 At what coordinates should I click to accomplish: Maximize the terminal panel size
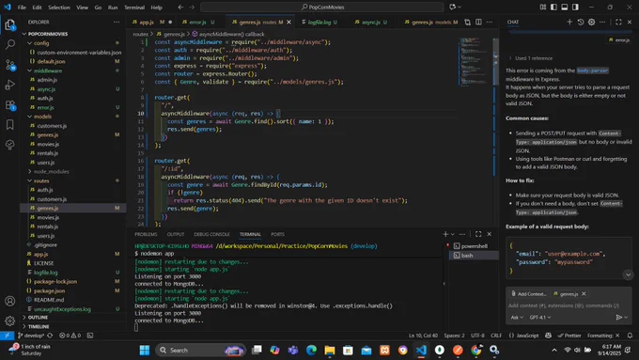[x=478, y=234]
